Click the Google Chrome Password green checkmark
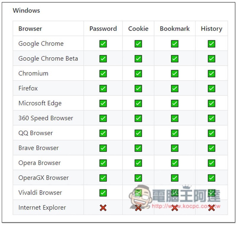 103,44
